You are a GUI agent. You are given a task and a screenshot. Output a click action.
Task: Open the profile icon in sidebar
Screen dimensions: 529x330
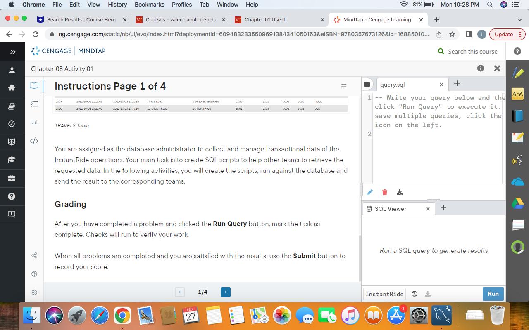(x=12, y=70)
